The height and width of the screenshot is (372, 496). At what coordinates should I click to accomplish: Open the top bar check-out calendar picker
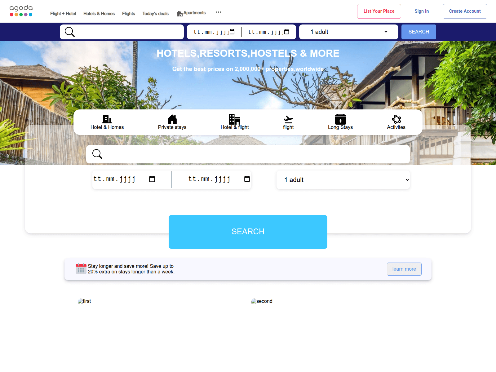point(287,32)
